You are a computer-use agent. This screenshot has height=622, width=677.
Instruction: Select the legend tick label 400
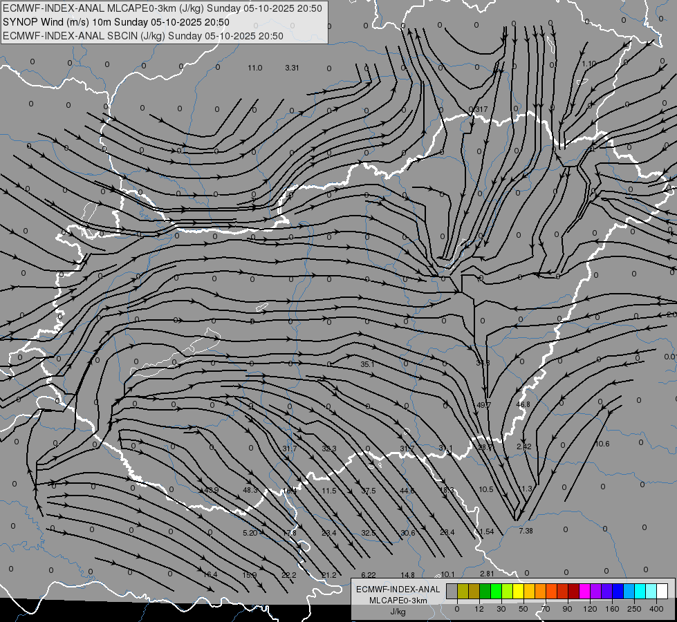coord(656,609)
